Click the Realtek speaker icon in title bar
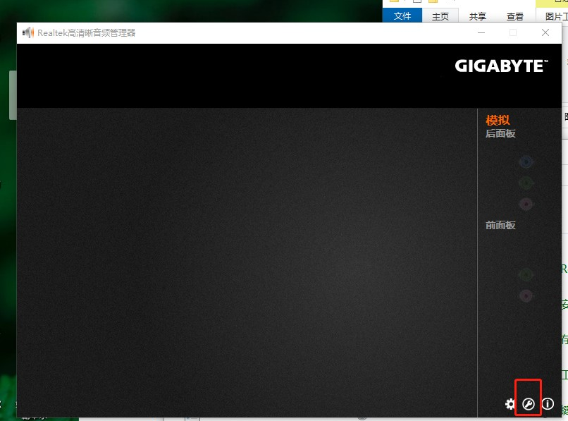568x421 pixels. pyautogui.click(x=28, y=32)
